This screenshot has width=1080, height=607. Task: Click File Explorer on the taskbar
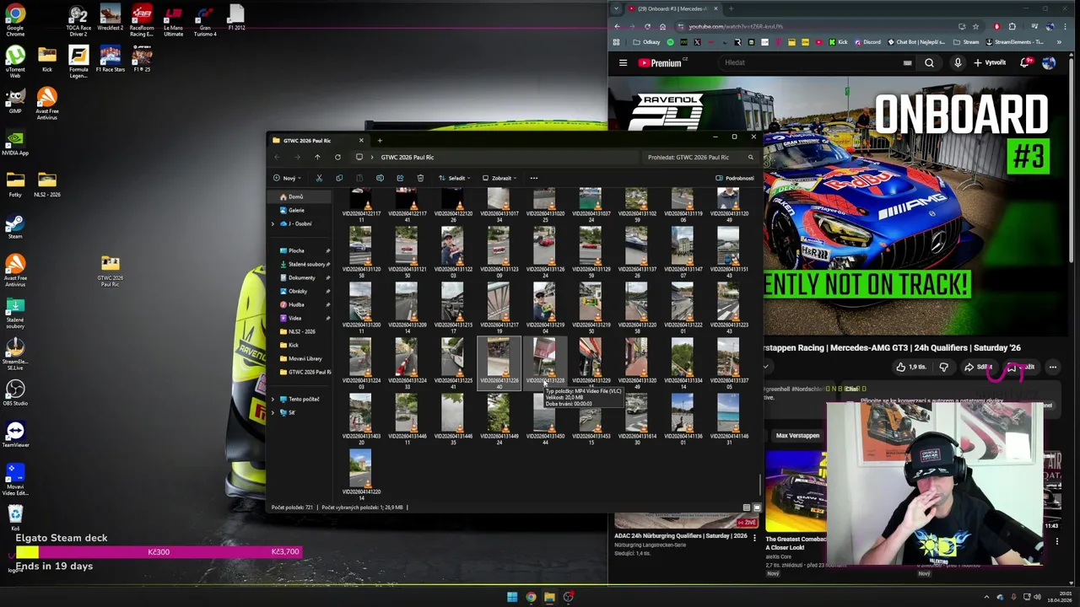pos(549,597)
